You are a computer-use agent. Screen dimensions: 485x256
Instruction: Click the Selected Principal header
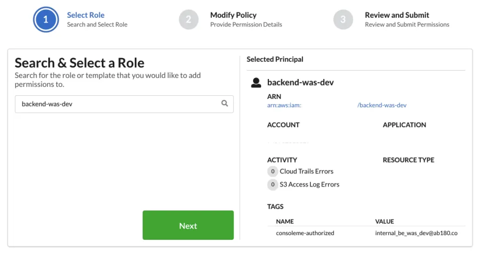pyautogui.click(x=275, y=59)
